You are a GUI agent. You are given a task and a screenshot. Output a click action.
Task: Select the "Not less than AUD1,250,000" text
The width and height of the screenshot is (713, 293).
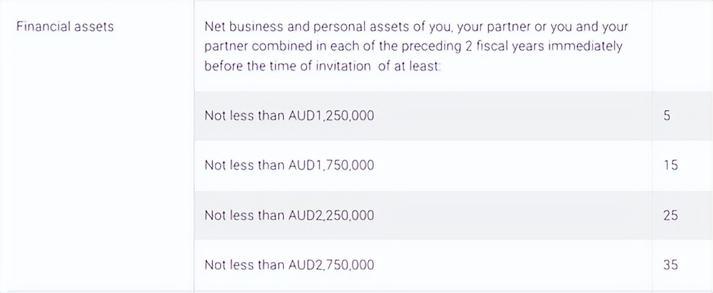click(x=289, y=116)
